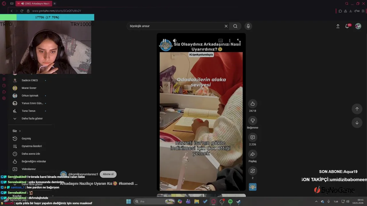Go to the previous Short arrow

[x=357, y=109]
